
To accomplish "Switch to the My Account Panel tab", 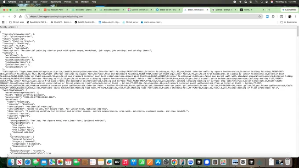I will [x=55, y=10].
